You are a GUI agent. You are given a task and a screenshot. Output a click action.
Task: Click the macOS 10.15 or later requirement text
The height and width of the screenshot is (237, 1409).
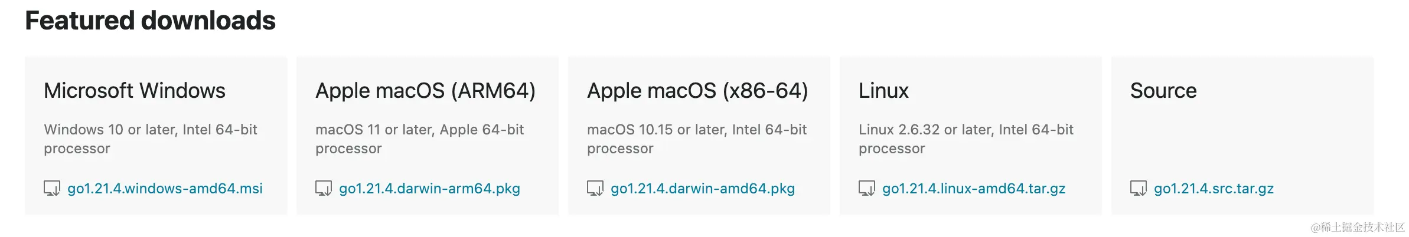pos(697,139)
